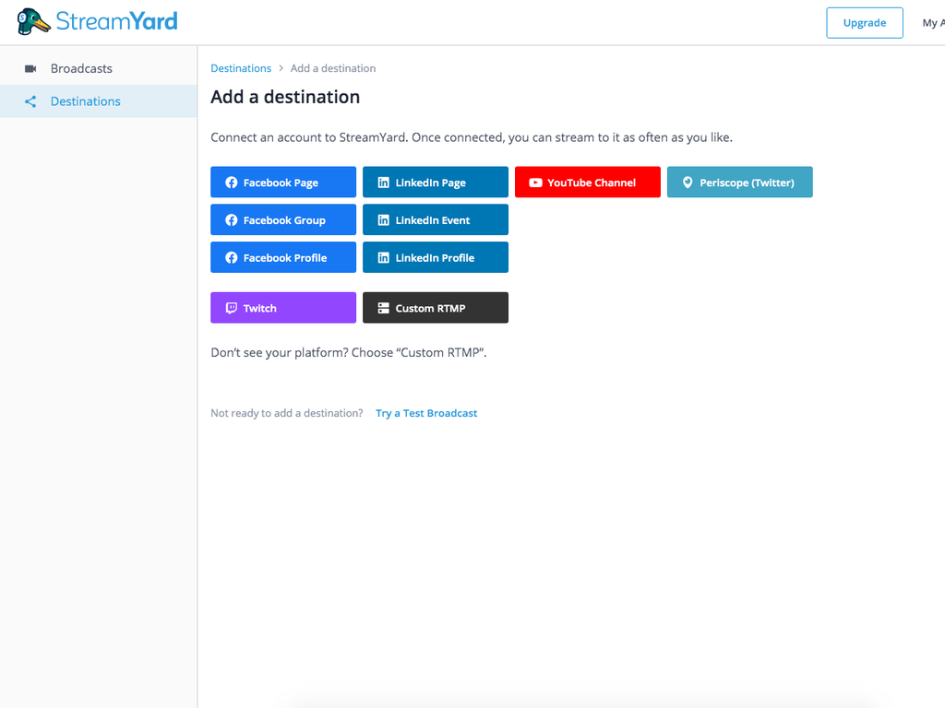This screenshot has height=708, width=945.
Task: Add a LinkedIn Profile destination
Action: pyautogui.click(x=436, y=257)
